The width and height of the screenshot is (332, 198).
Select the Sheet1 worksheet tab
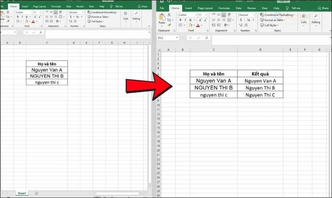tap(22, 193)
